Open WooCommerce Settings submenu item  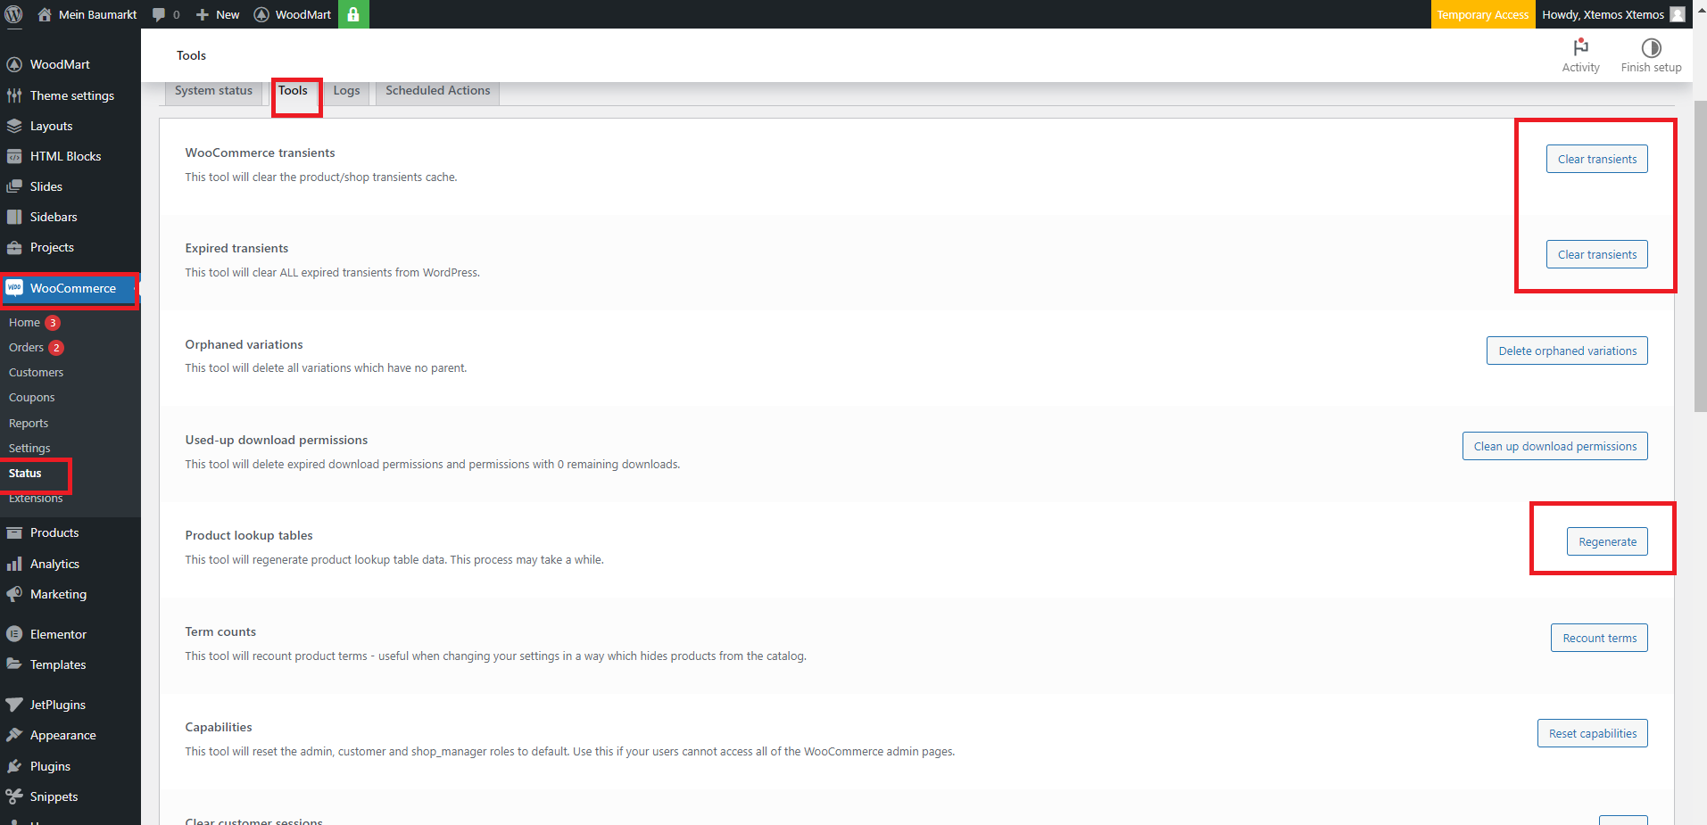click(29, 449)
